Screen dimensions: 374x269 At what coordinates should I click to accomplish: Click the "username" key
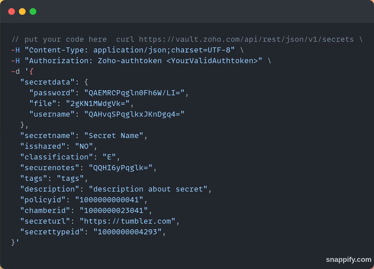[52, 114]
